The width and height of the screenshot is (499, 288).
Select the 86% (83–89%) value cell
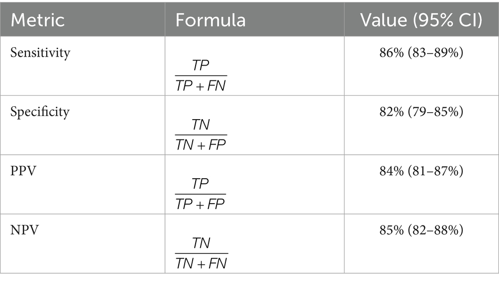tap(422, 52)
